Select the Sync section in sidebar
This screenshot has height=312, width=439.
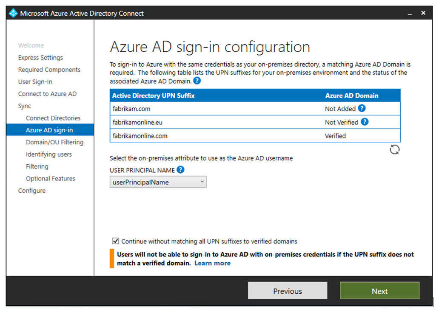[x=24, y=106]
